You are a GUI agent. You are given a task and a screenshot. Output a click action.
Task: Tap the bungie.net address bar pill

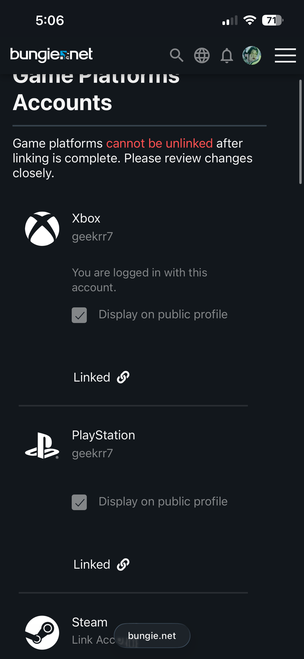(152, 636)
